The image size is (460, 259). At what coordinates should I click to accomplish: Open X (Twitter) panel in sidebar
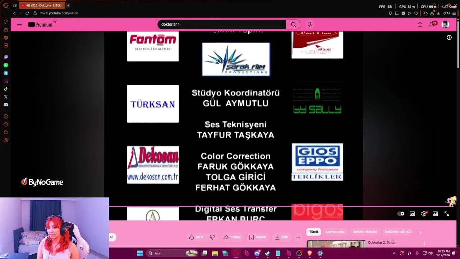pos(6,97)
